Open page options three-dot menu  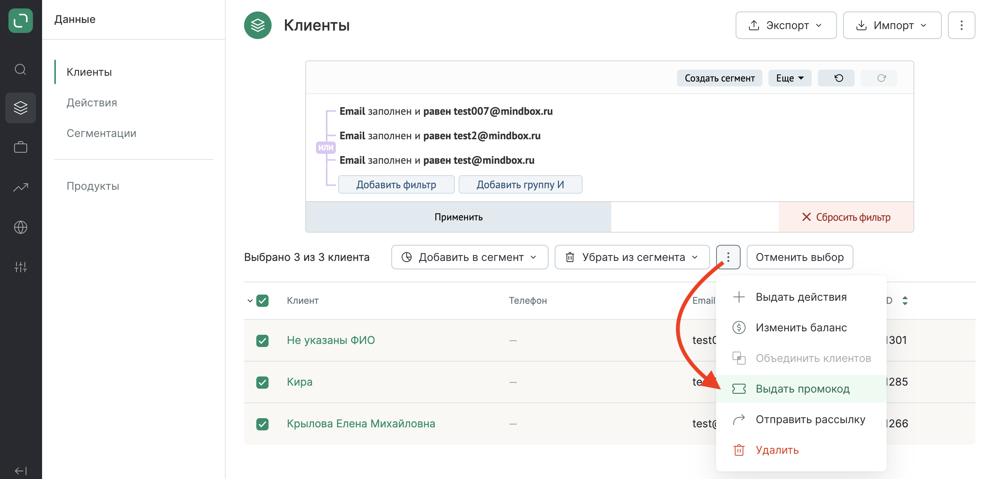961,25
